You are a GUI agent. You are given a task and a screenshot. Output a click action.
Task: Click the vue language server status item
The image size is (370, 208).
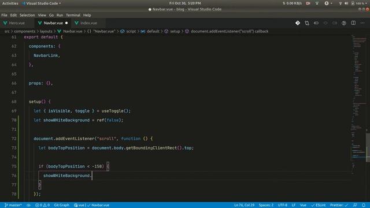(x=79, y=205)
